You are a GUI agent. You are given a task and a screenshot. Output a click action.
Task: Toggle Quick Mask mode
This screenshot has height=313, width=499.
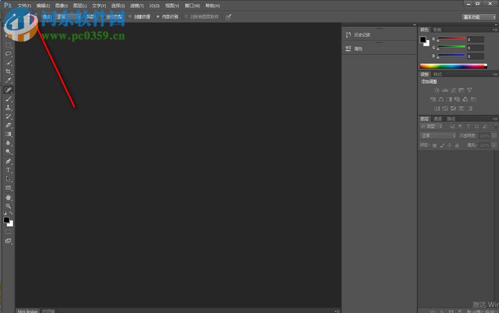click(8, 232)
